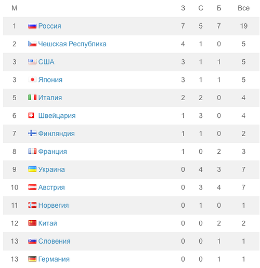
Task: Click the Czech Republic flag icon
Action: tap(32, 44)
